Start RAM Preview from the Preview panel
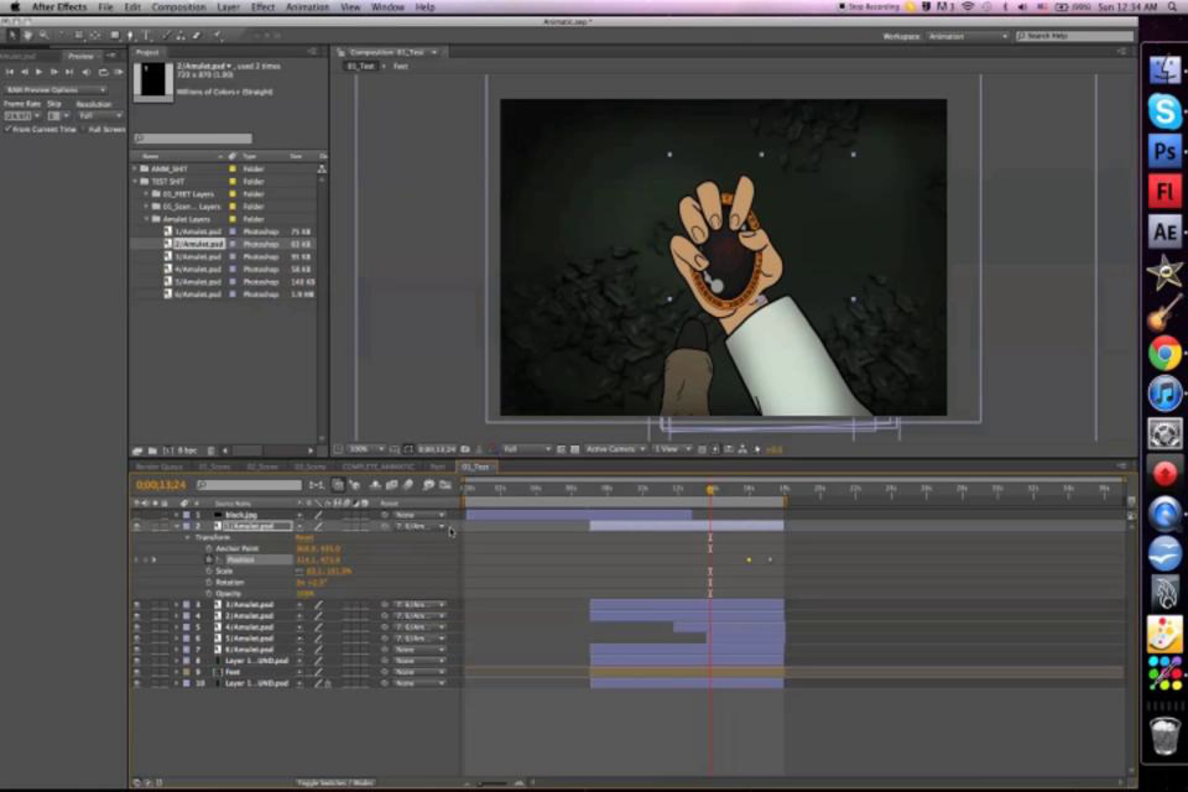This screenshot has width=1188, height=792. [119, 72]
